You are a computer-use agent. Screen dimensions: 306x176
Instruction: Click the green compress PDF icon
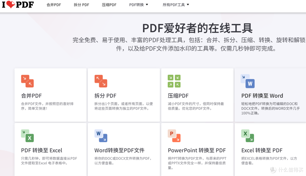tap(174, 81)
